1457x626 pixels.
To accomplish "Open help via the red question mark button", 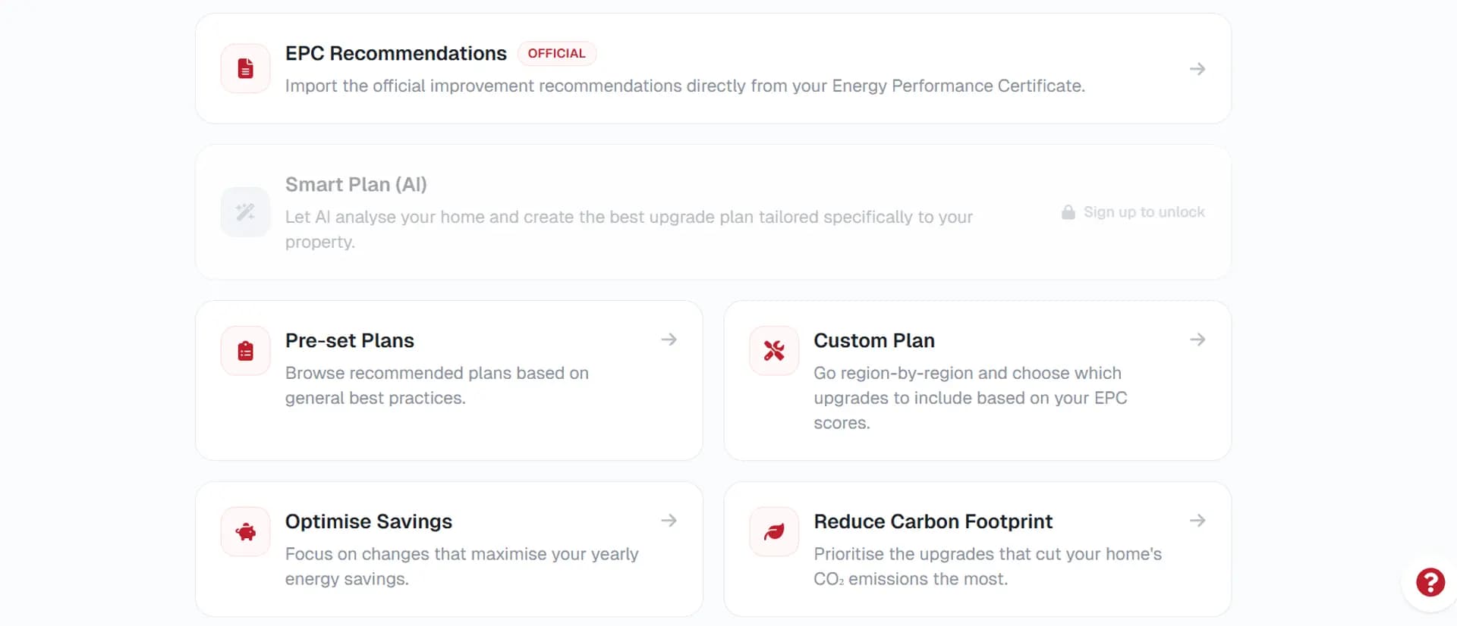I will [x=1430, y=583].
